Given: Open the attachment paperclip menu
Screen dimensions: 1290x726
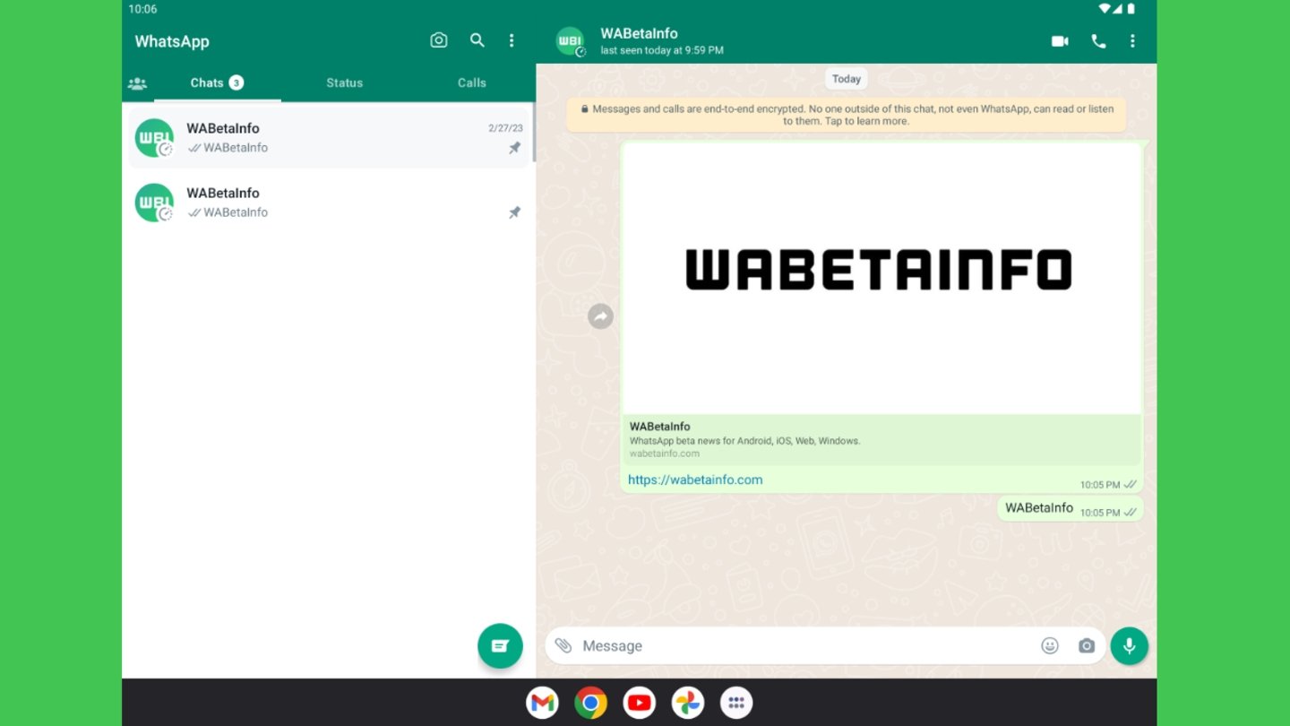Looking at the screenshot, I should (563, 645).
